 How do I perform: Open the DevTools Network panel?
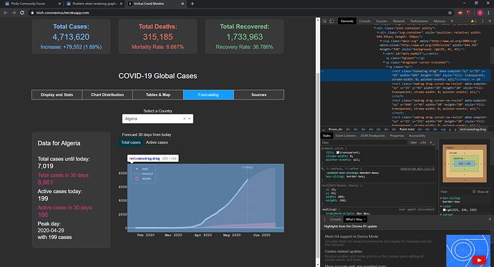(x=399, y=21)
